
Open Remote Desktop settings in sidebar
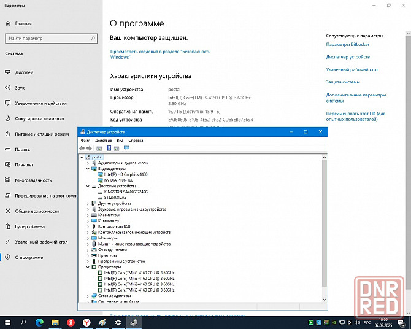coord(41,242)
